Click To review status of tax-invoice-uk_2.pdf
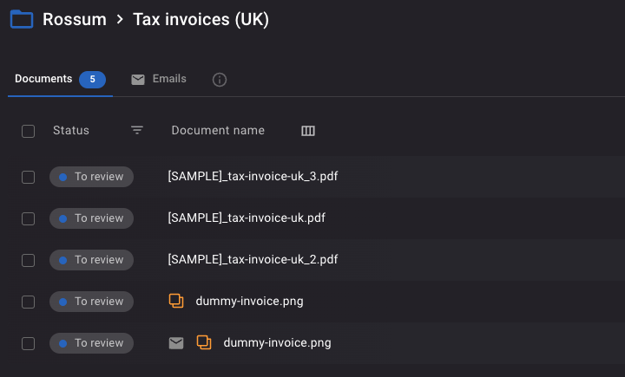 point(91,260)
